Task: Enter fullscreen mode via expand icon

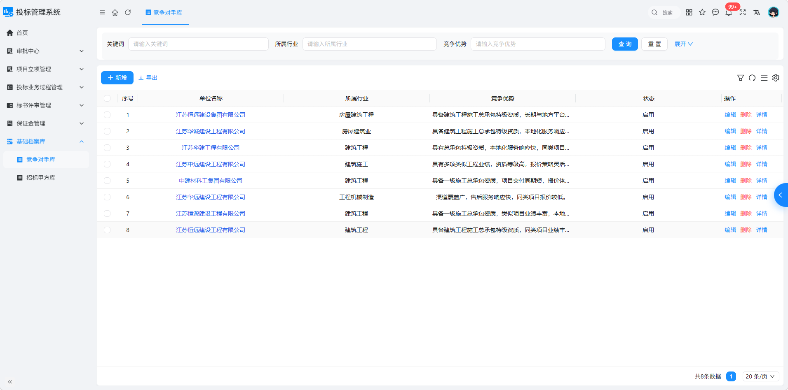Action: point(743,12)
